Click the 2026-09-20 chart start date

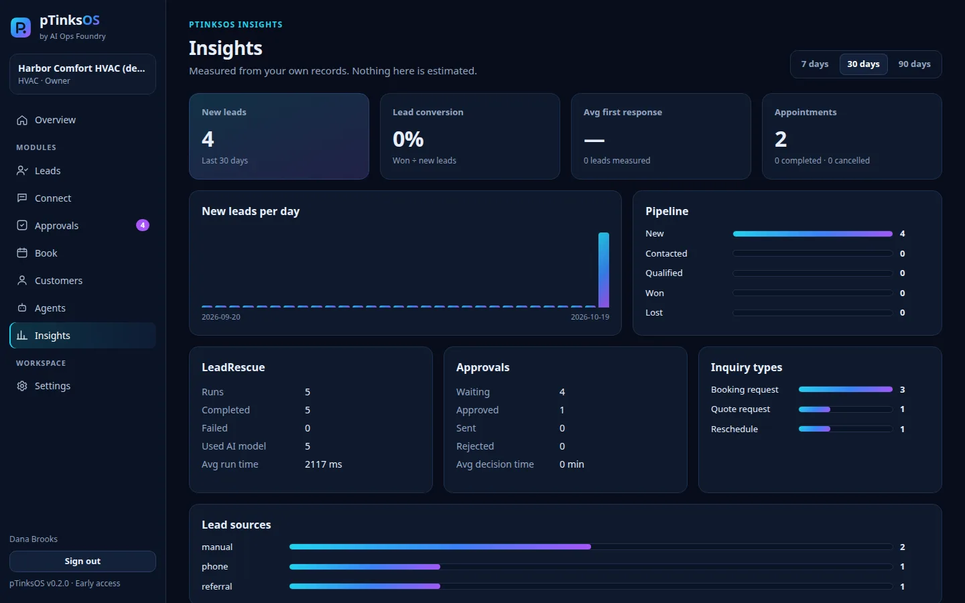pos(221,317)
